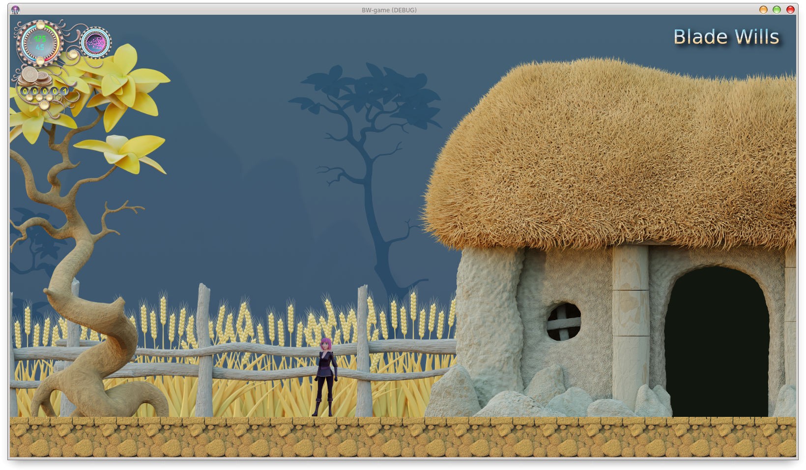Click the stack of coins icon
This screenshot has width=806, height=470.
[35, 77]
